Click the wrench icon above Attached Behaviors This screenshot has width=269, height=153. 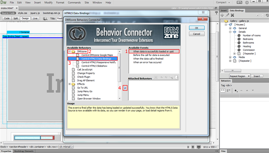(171, 77)
